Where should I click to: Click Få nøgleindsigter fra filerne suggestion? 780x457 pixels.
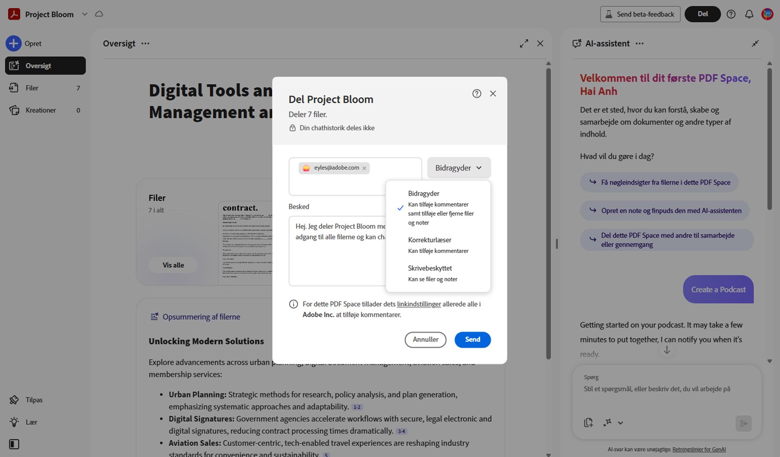(659, 182)
